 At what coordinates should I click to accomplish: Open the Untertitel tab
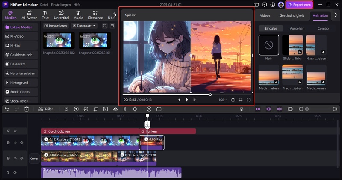click(x=61, y=15)
